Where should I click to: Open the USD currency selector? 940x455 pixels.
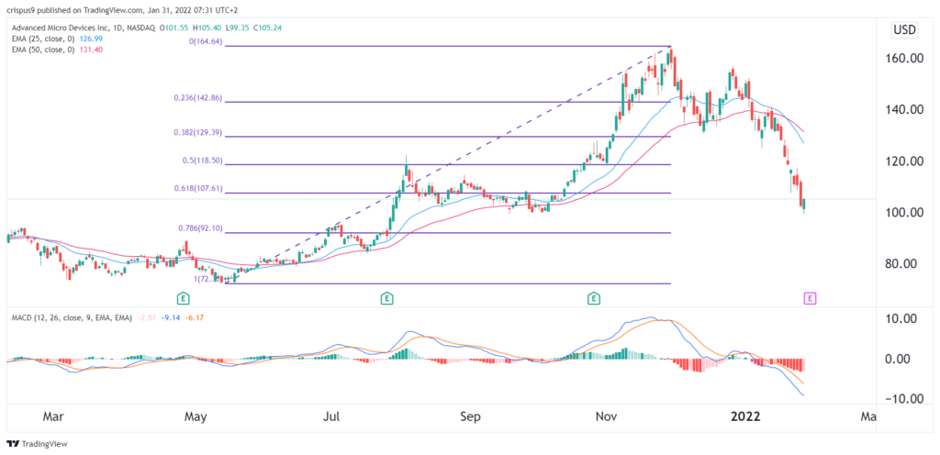(x=906, y=31)
